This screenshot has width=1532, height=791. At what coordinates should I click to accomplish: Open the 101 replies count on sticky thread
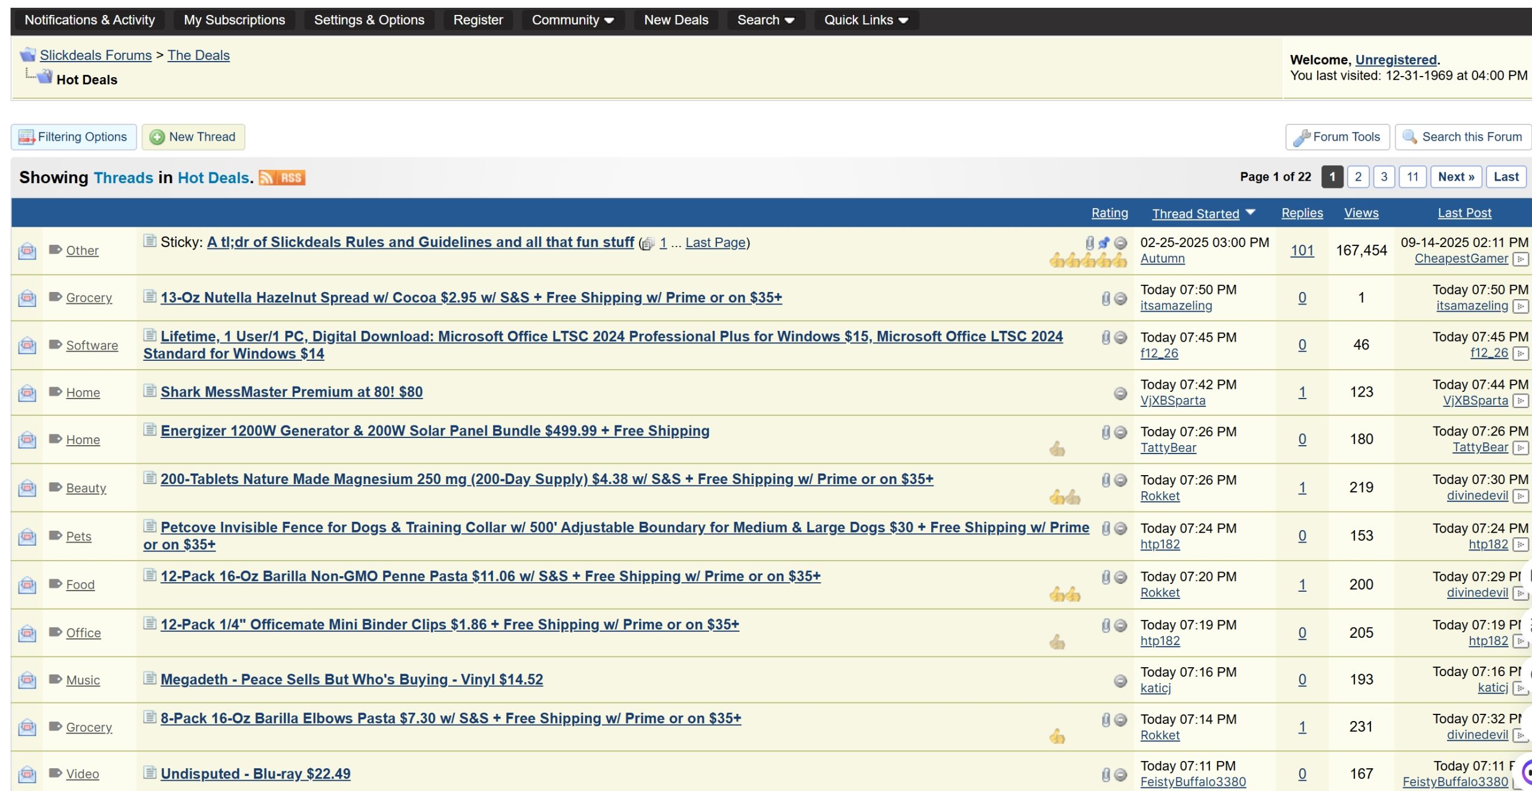1302,250
